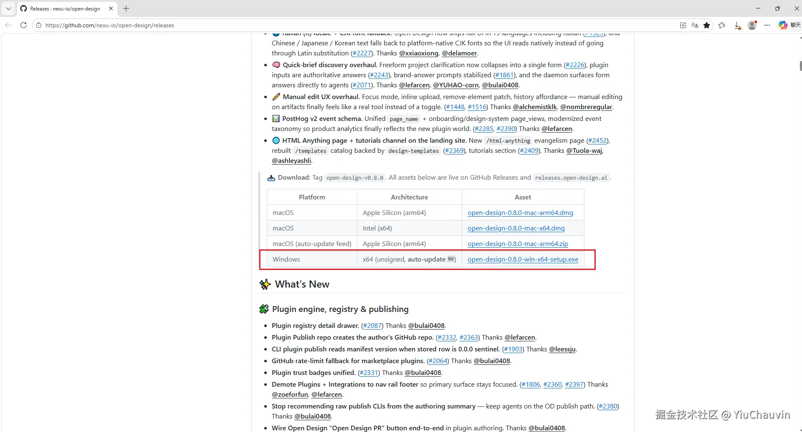View site information lock icon
The height and width of the screenshot is (432, 802).
39,25
